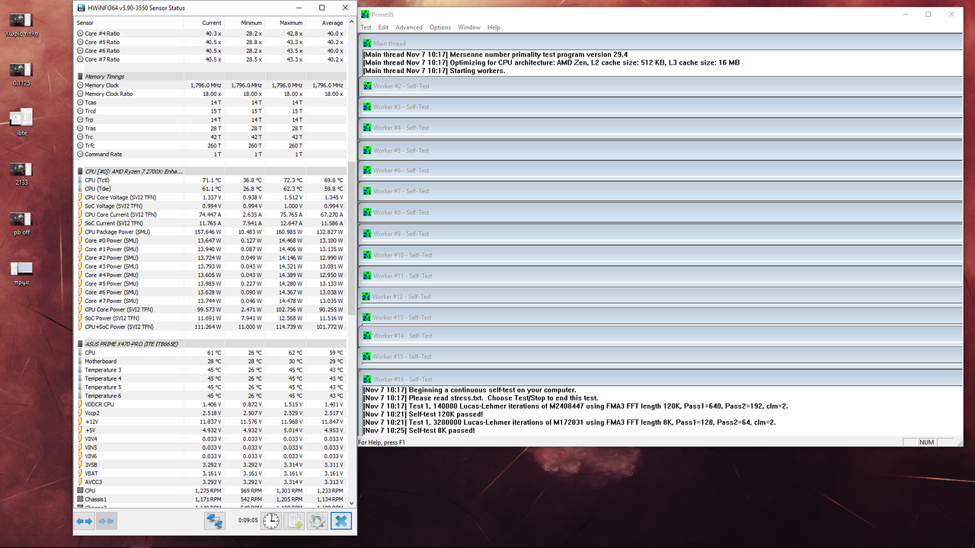Reset the elapsed time with the clock icon
The image size is (975, 548).
pyautogui.click(x=271, y=521)
